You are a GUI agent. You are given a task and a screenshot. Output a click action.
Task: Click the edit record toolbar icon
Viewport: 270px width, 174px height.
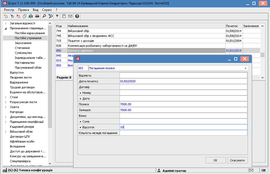(12, 16)
